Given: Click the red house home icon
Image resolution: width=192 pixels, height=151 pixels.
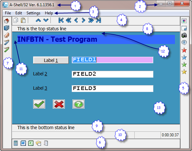Looking at the screenshot, I should coord(7,21).
